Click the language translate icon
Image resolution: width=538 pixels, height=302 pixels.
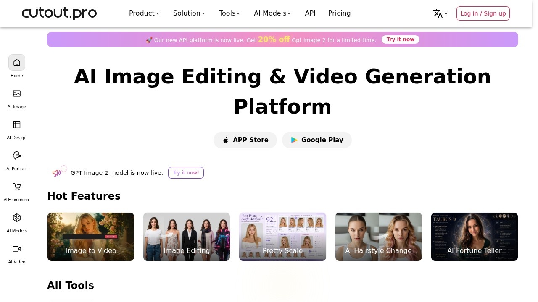click(438, 13)
